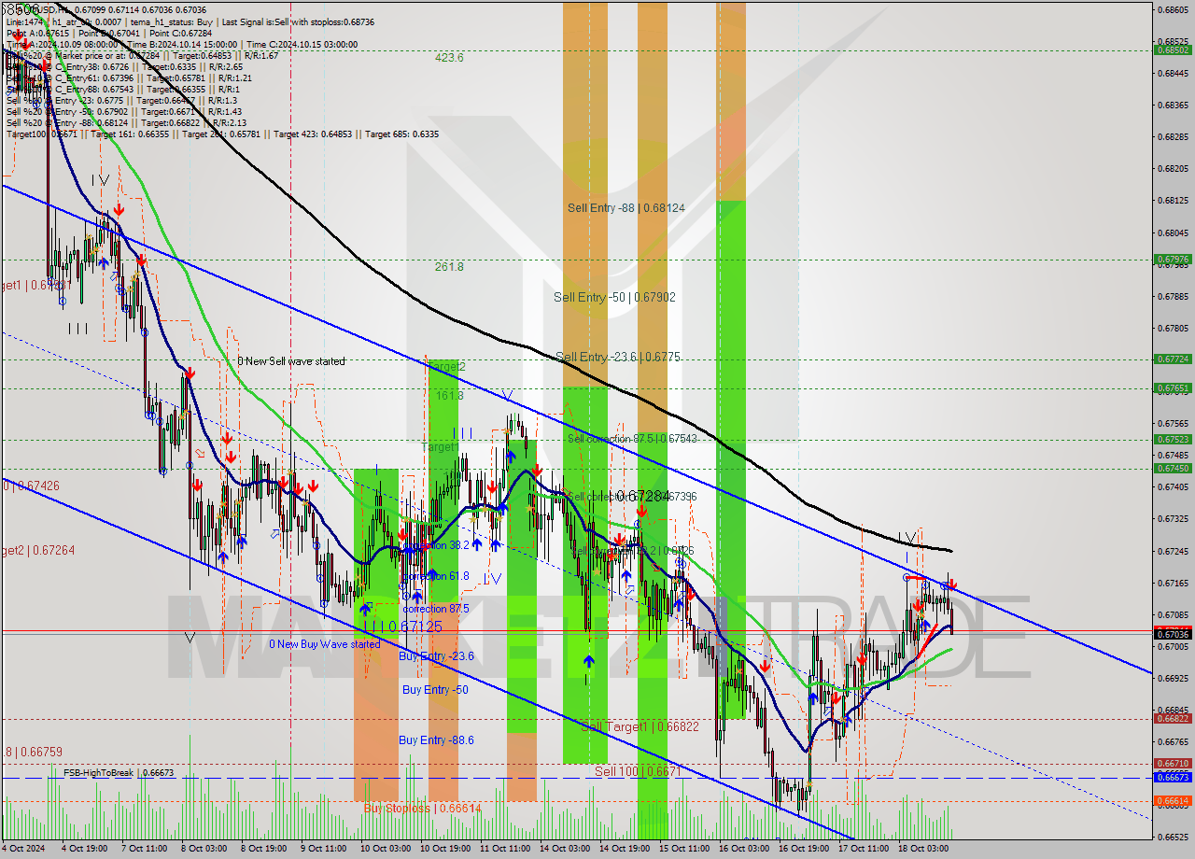The width and height of the screenshot is (1195, 859).
Task: Click the current price 0.67036 axis tag
Action: tap(1173, 634)
